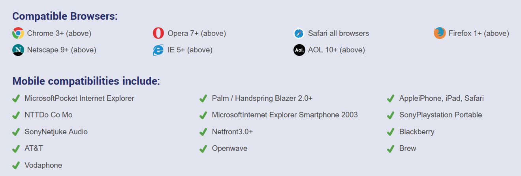
Task: Click the checkmark beside Blackberry
Action: (x=391, y=132)
